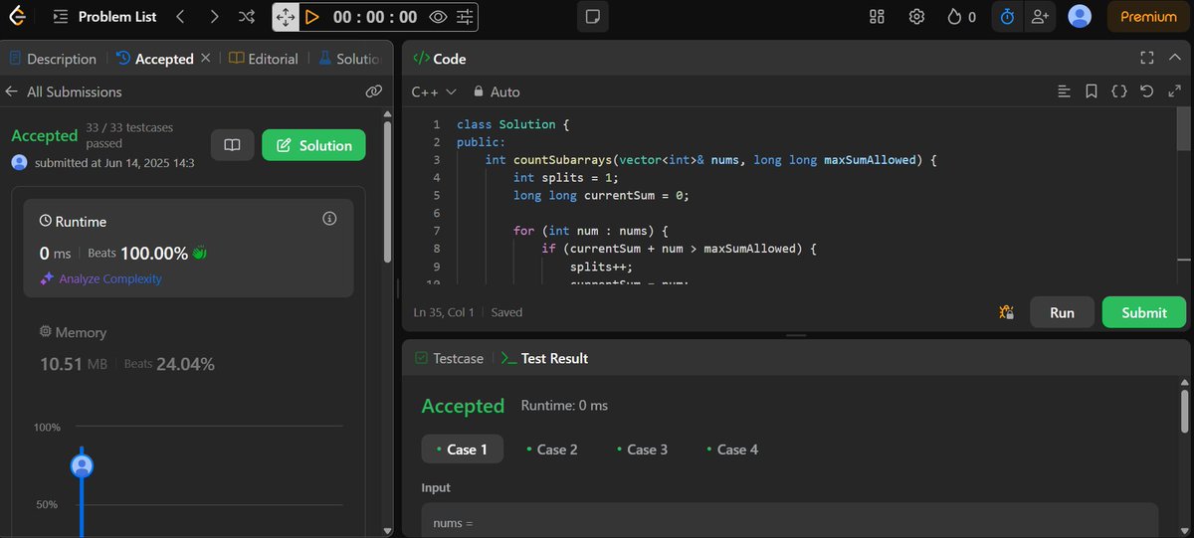Start the stopwatch play button
1194x538 pixels.
coord(311,17)
